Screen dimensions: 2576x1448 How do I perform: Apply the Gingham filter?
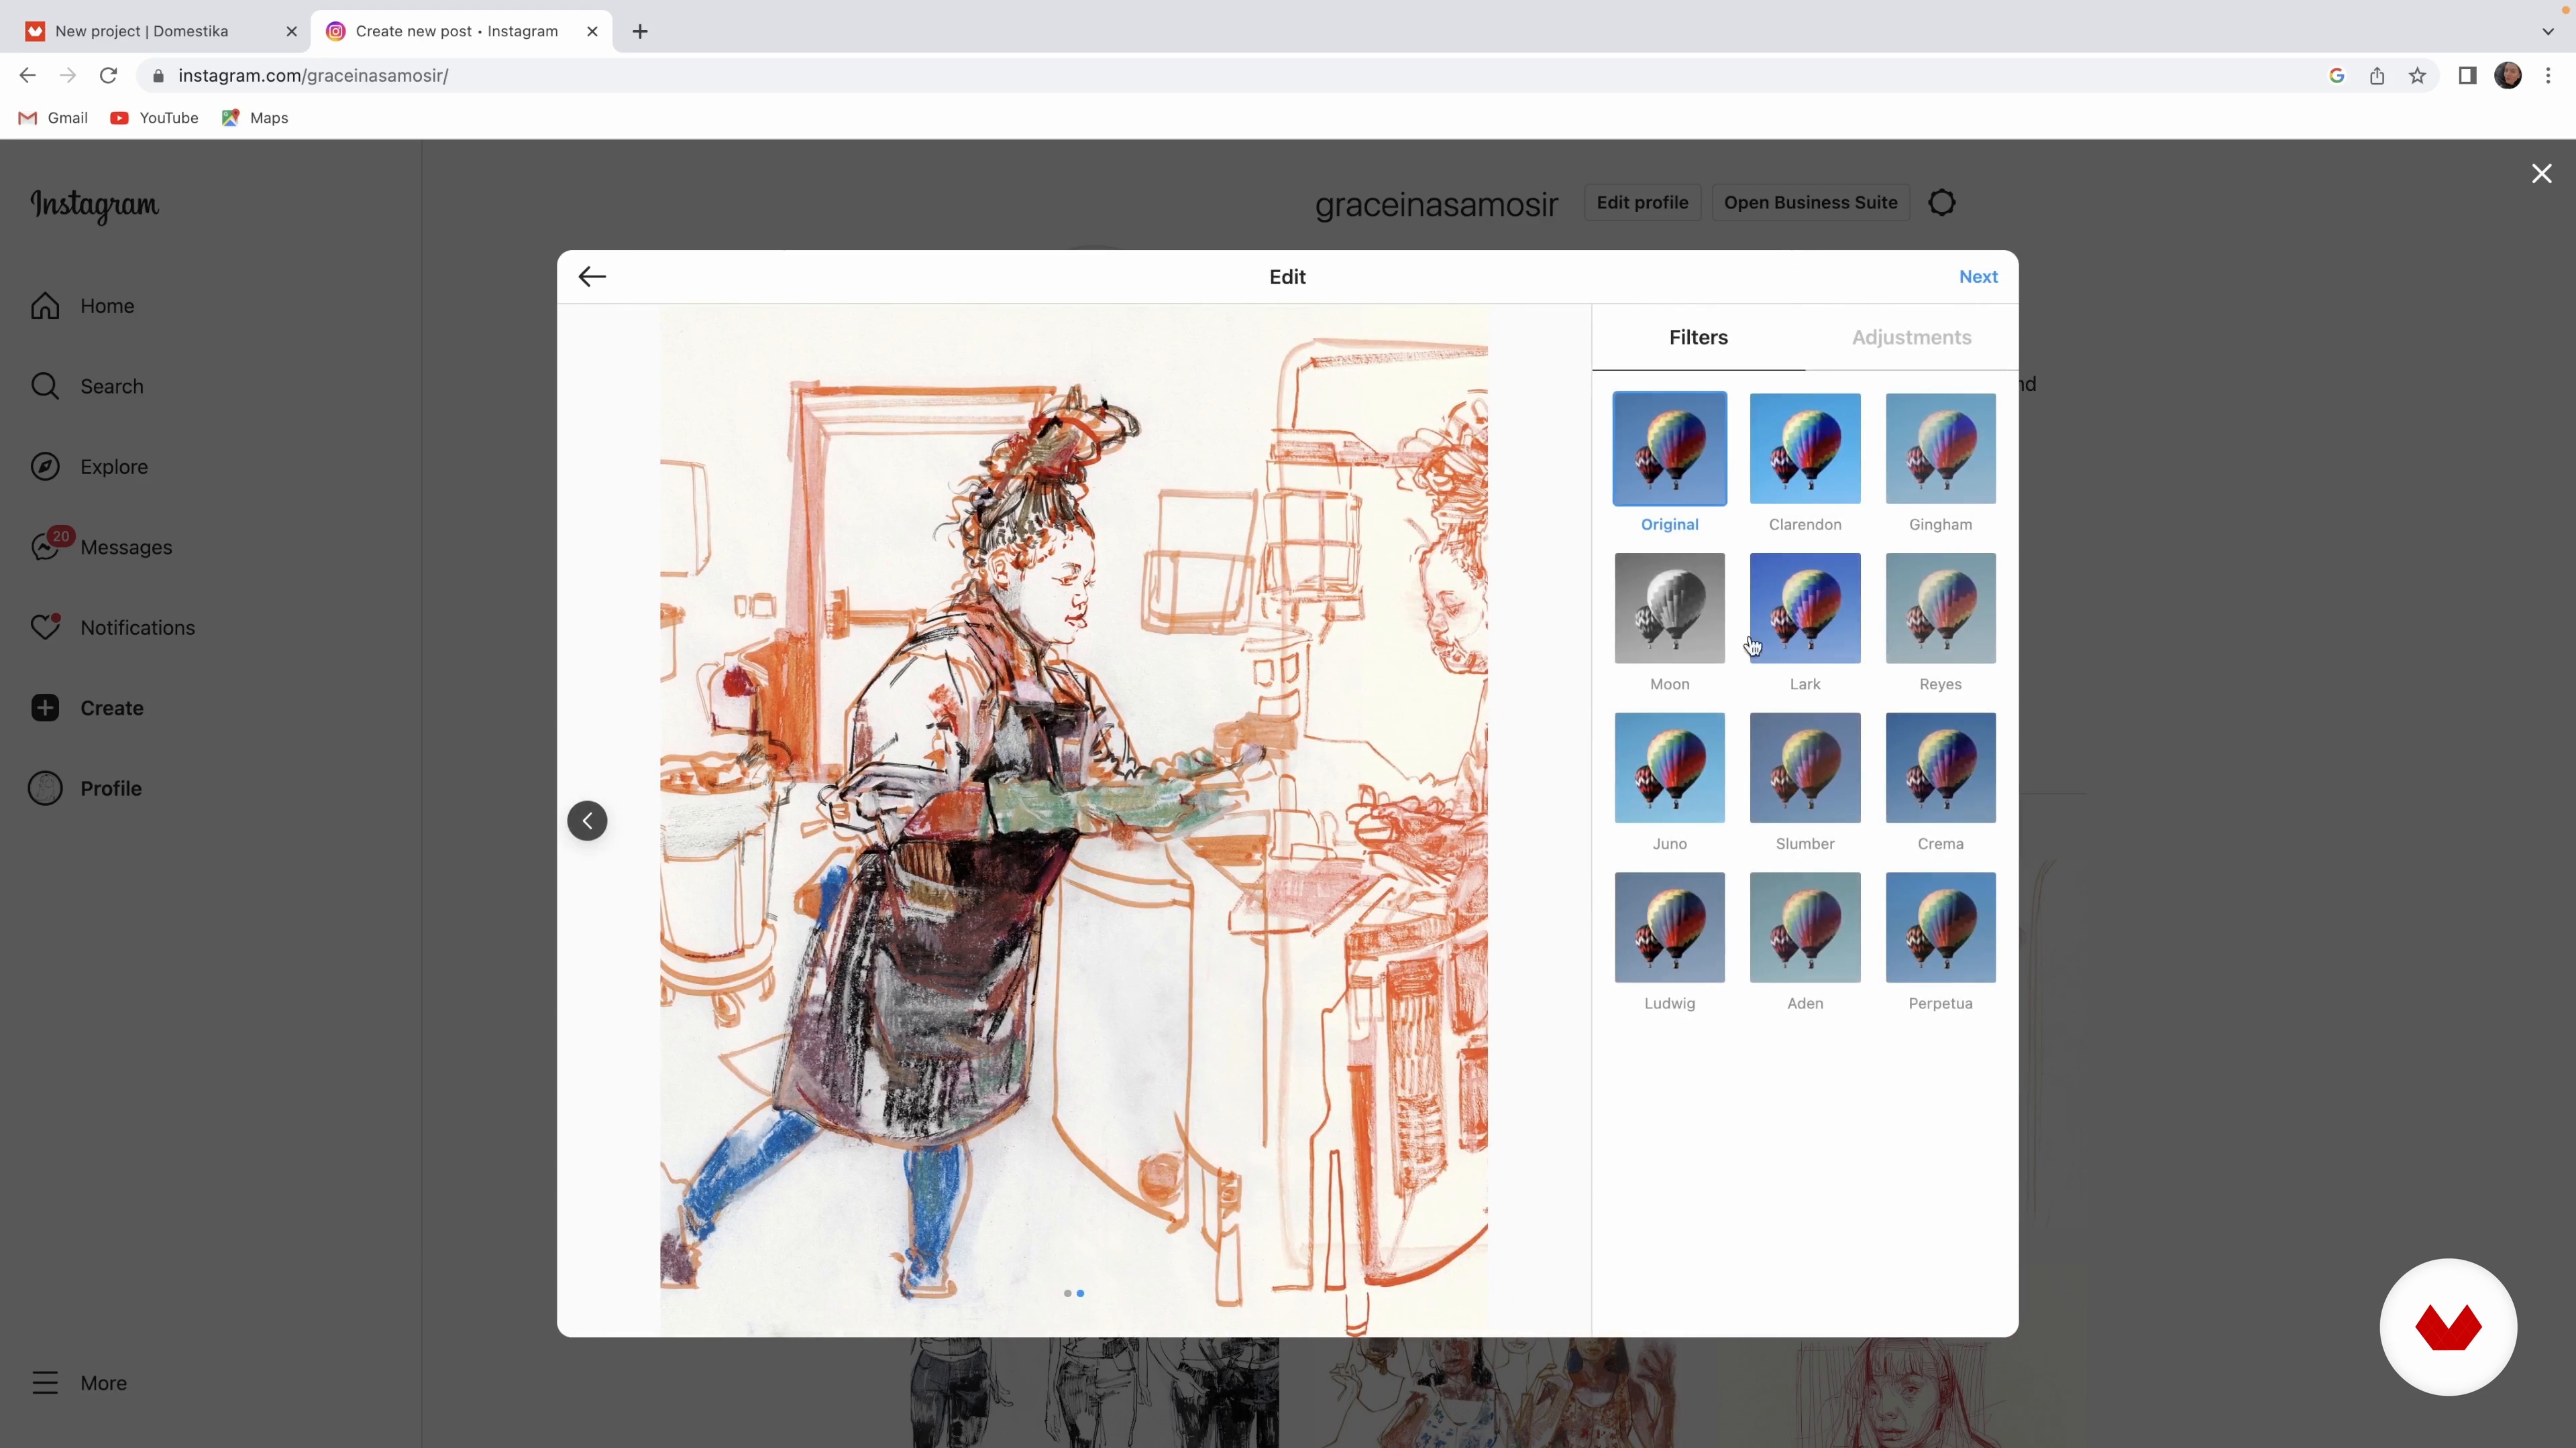[1940, 448]
